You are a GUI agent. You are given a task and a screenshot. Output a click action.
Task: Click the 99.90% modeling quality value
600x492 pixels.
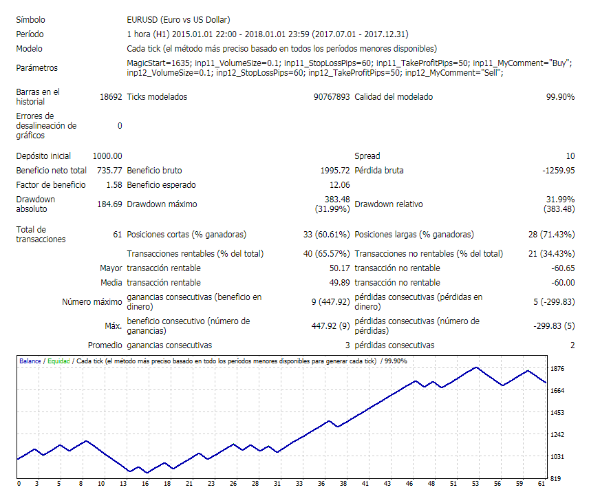coord(560,97)
